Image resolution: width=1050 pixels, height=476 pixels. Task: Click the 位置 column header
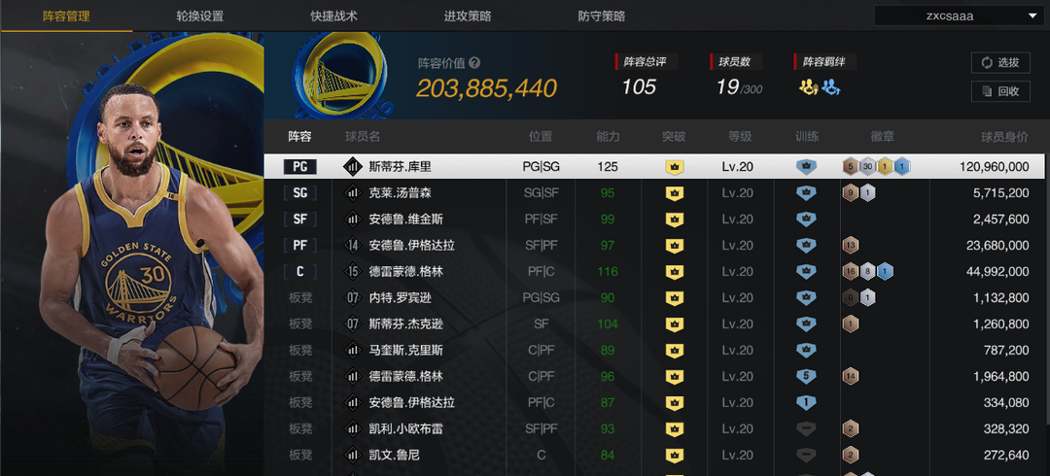[541, 137]
